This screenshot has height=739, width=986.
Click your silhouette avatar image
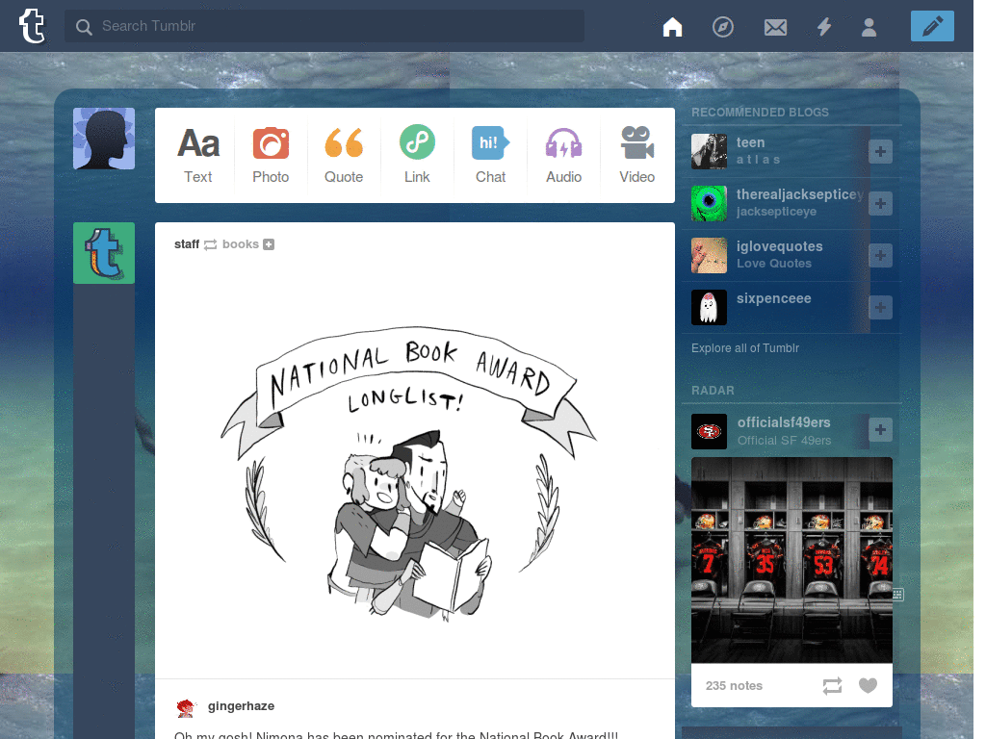click(104, 139)
